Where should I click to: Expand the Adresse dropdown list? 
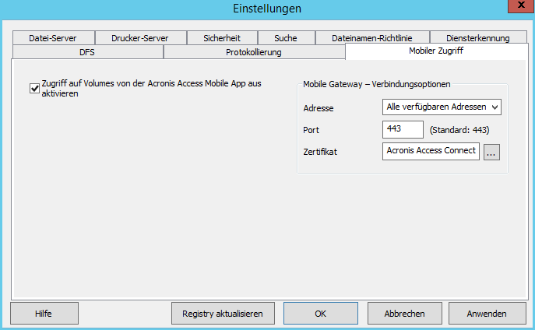pos(442,107)
